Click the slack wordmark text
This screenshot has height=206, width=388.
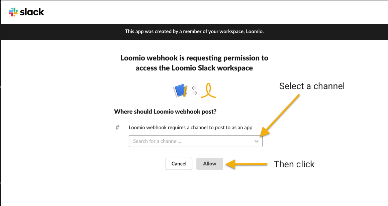(32, 12)
